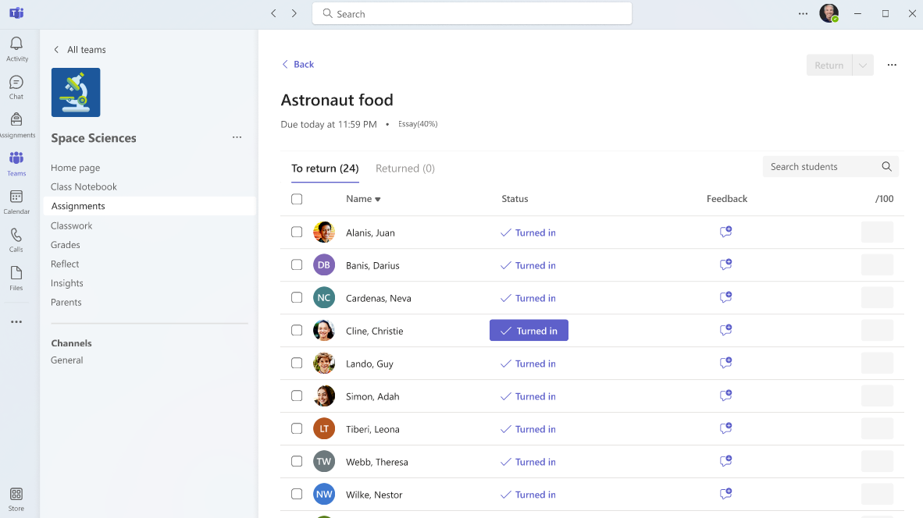Screen dimensions: 923x518
Task: Select the checkbox next to Lando, Guy
Action: (x=297, y=364)
